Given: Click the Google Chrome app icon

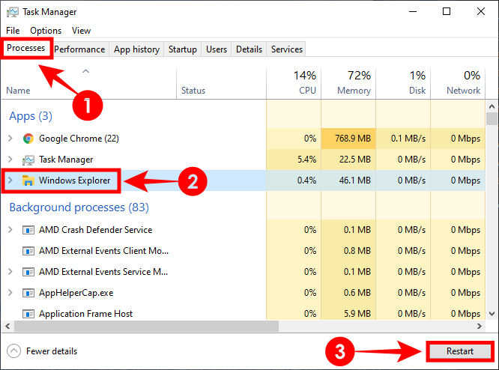Looking at the screenshot, I should [x=28, y=139].
